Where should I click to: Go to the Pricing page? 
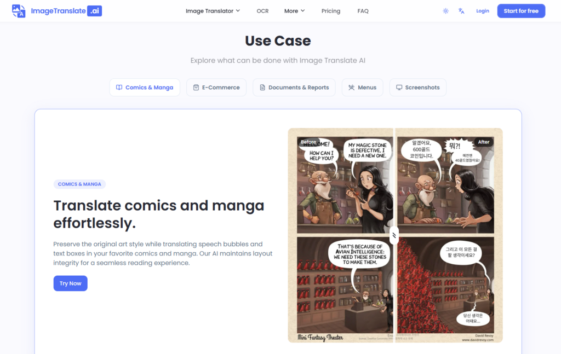coord(330,11)
